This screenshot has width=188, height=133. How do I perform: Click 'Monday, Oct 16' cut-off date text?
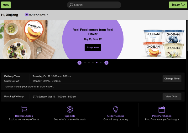41,81
